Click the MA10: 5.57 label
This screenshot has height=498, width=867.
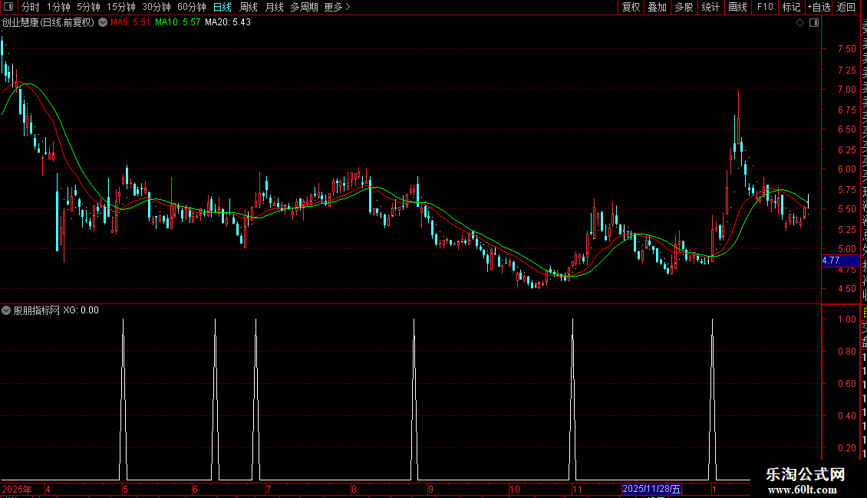(x=177, y=22)
